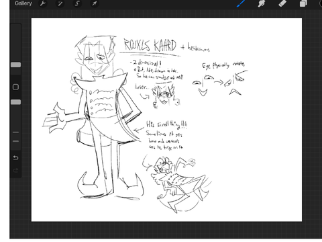Click the 'His scroll thing!!!' note
This screenshot has width=322, height=242.
pyautogui.click(x=166, y=124)
